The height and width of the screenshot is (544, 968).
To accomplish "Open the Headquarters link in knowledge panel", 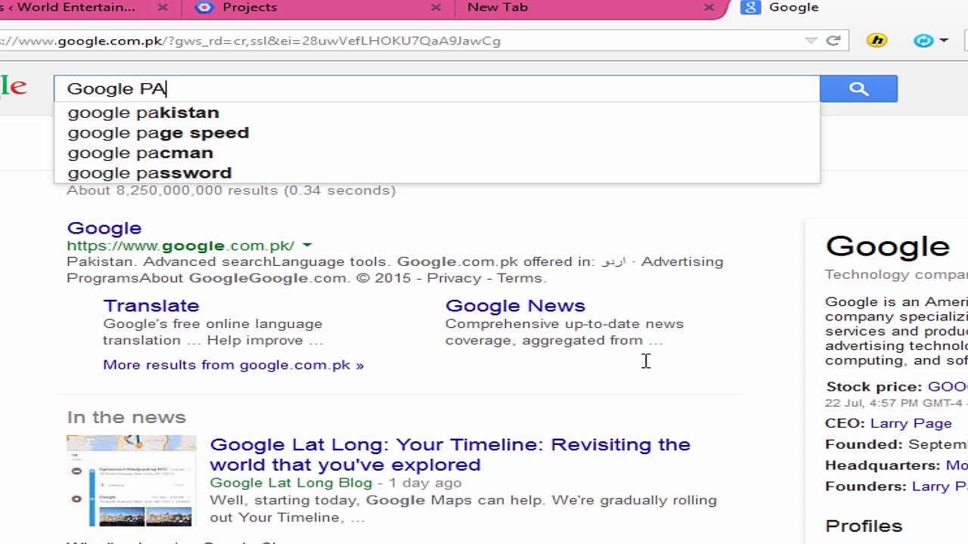I will (957, 465).
